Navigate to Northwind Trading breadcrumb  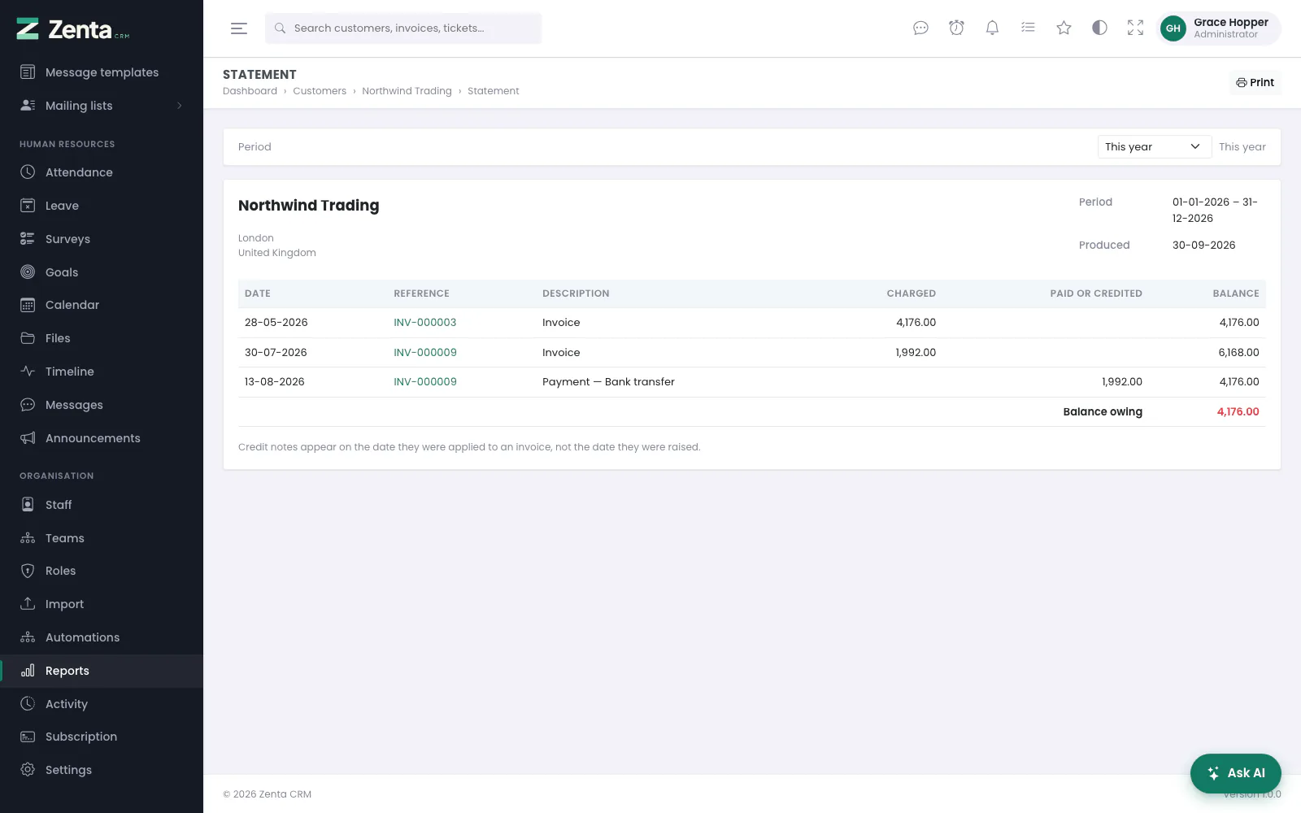click(407, 91)
